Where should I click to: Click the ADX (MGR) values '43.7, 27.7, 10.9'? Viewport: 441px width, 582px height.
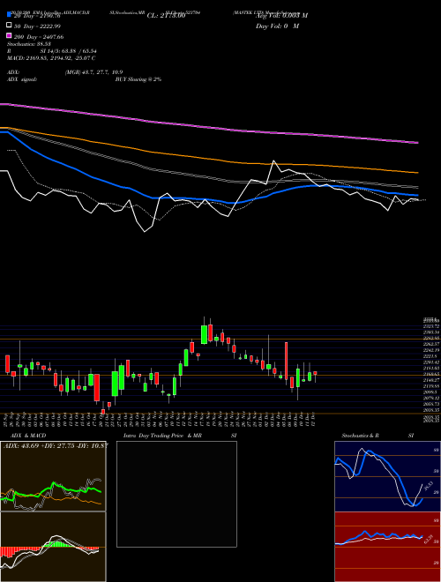(93, 72)
